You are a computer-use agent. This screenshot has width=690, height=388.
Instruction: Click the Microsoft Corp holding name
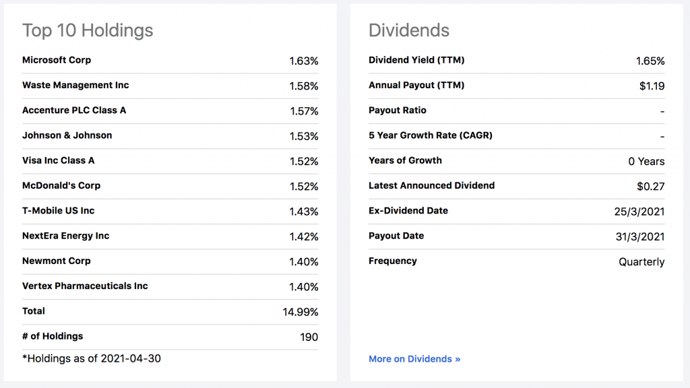point(57,60)
